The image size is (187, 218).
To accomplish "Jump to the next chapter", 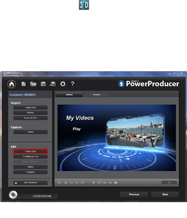I will click(x=77, y=183).
